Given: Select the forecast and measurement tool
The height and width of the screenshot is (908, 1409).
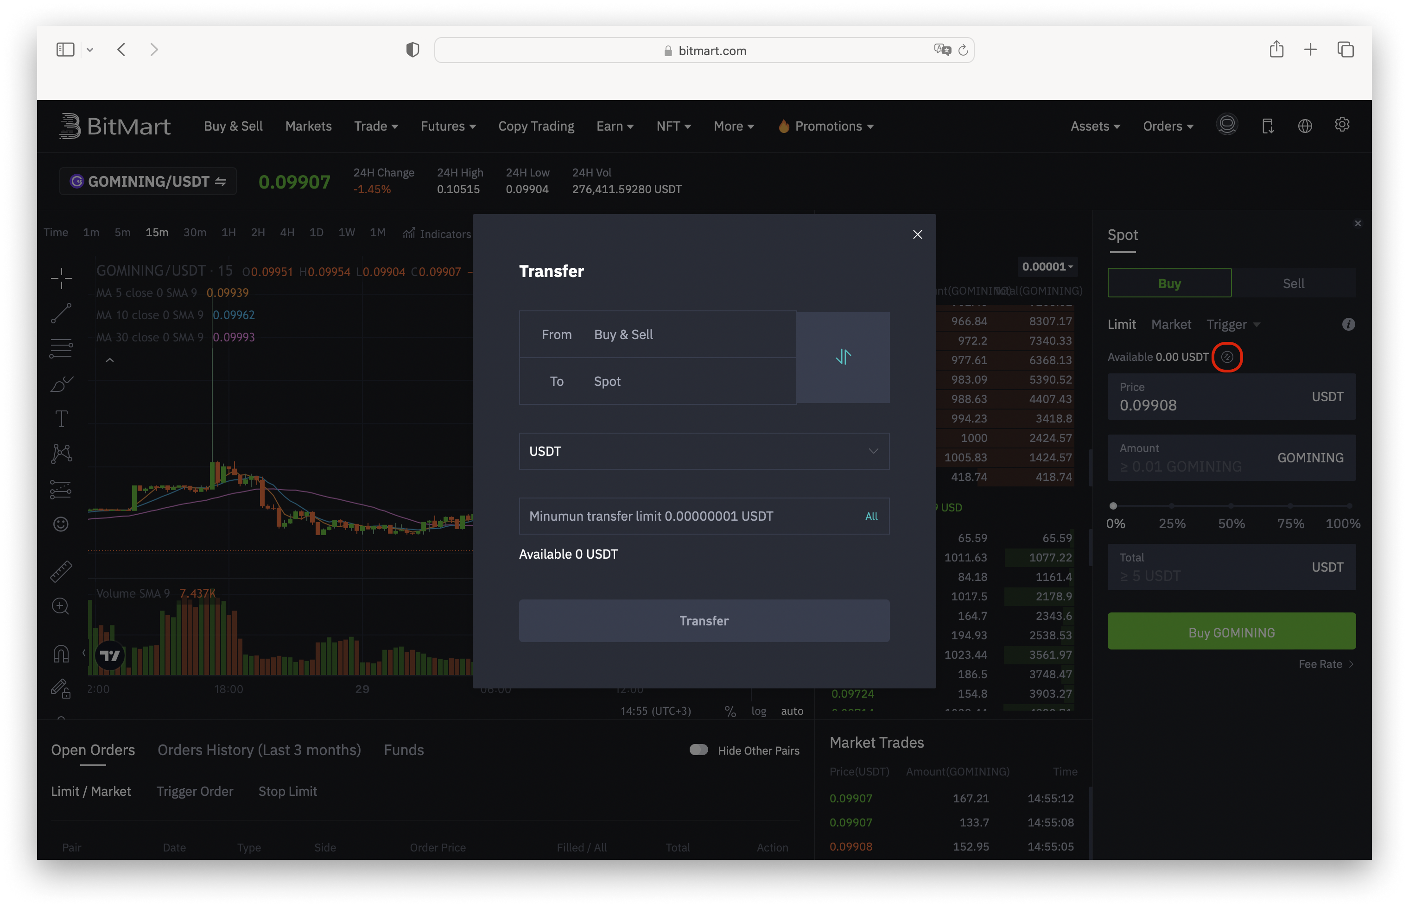Looking at the screenshot, I should coord(61,489).
